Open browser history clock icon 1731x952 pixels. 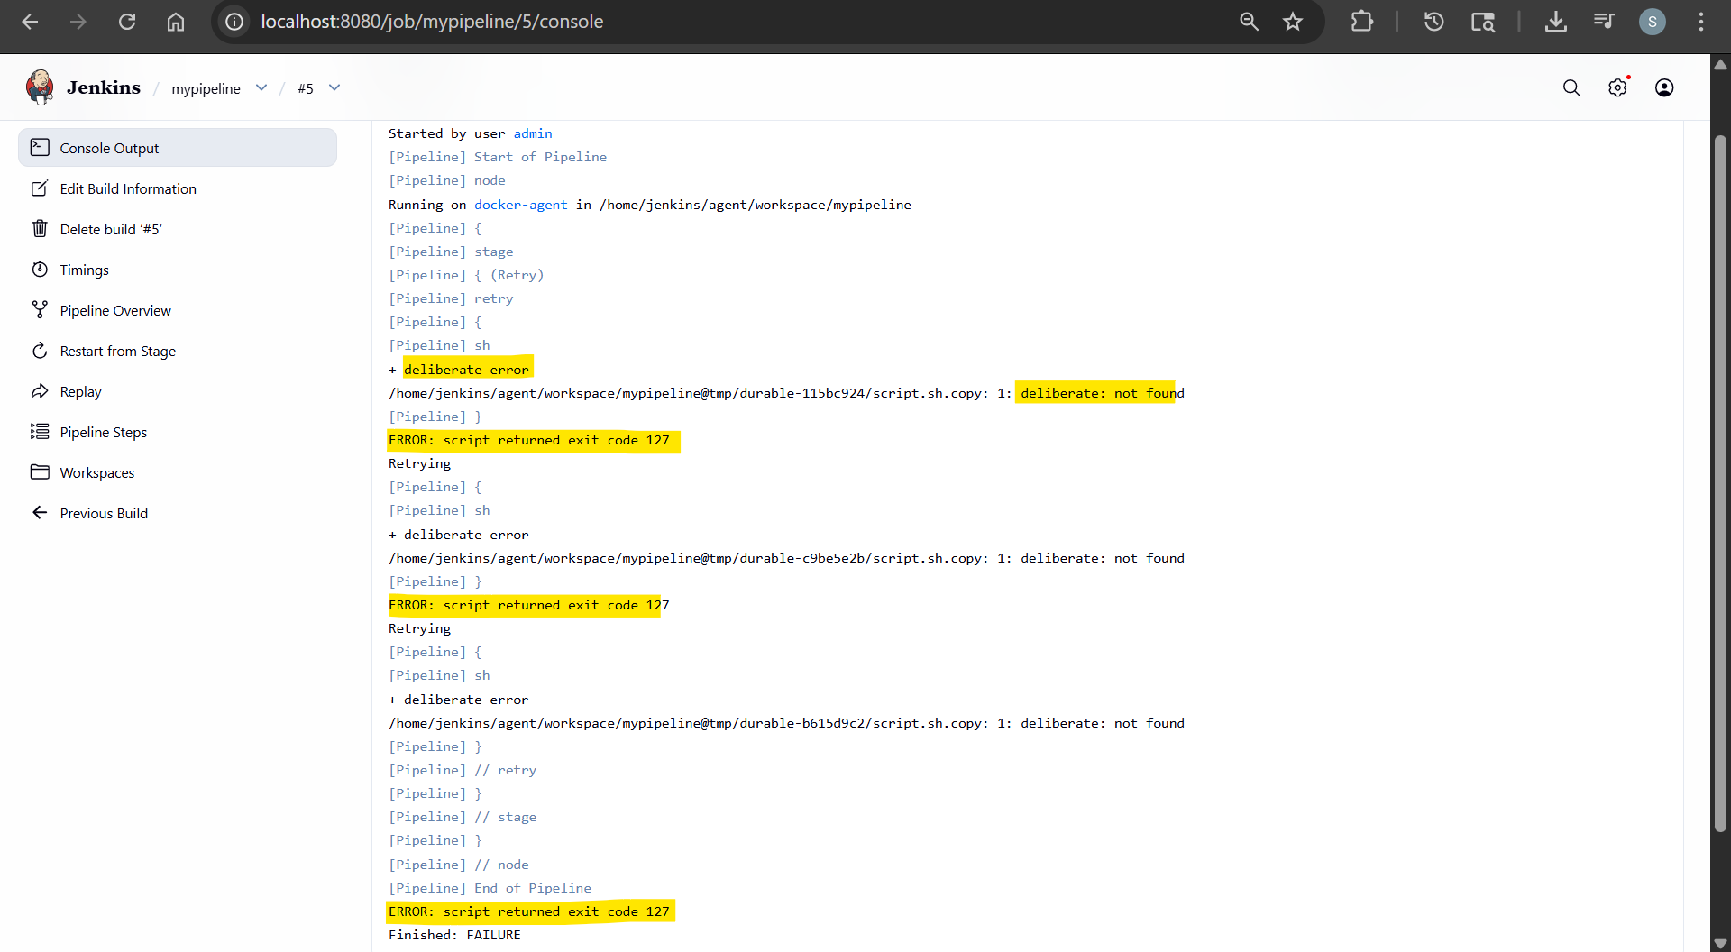tap(1433, 22)
